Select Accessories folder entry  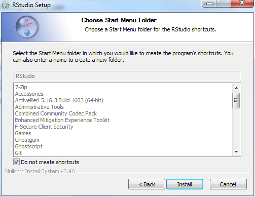[x=29, y=94]
